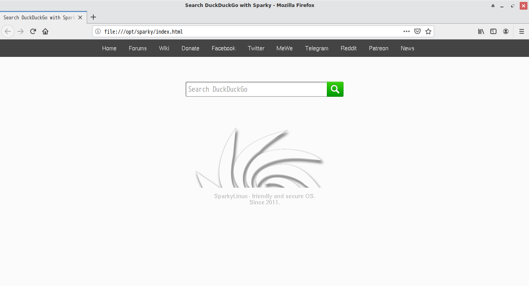
Task: Visit the Twitter link
Action: coord(256,48)
